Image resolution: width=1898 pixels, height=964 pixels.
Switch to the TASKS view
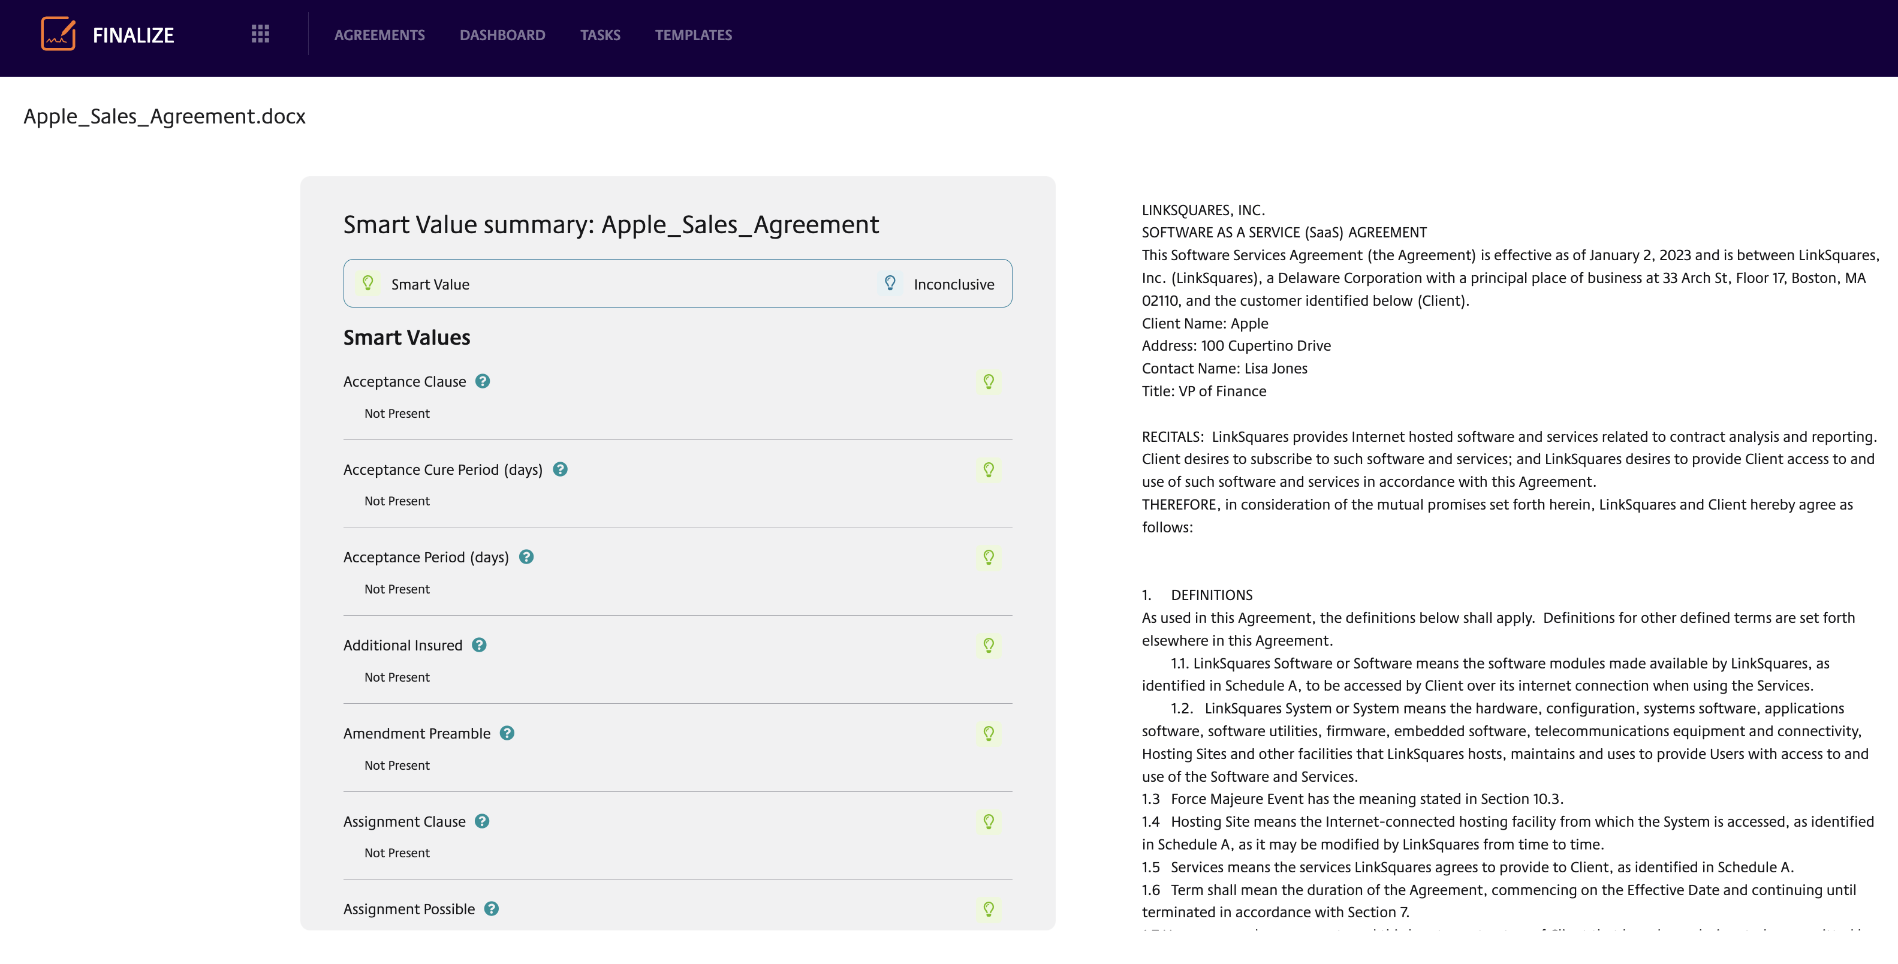[599, 35]
